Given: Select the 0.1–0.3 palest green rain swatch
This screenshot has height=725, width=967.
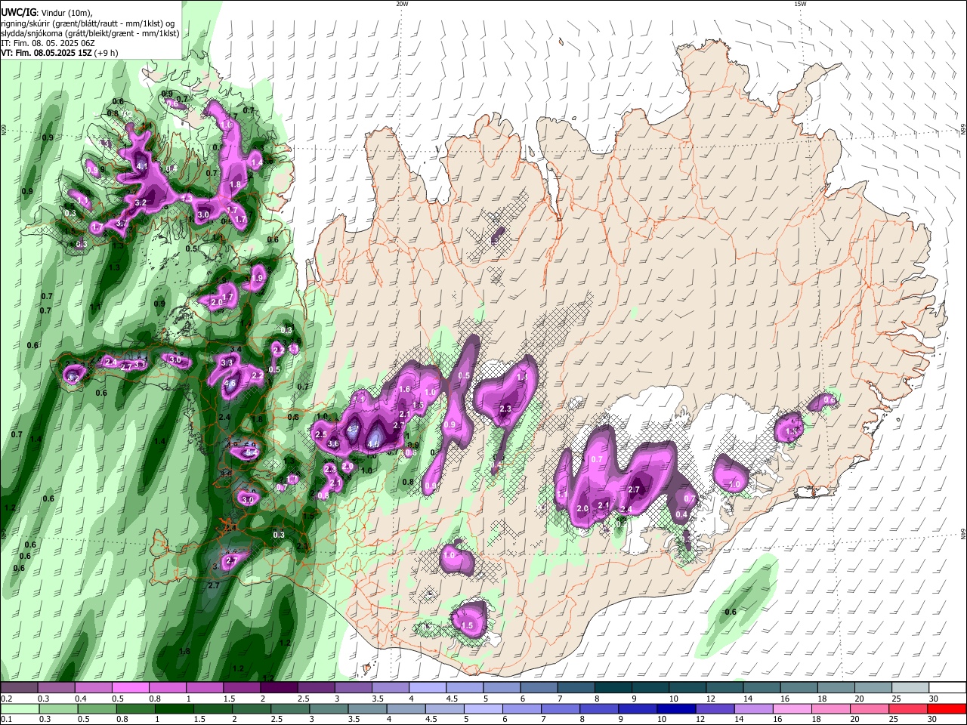Looking at the screenshot, I should pos(19,708).
